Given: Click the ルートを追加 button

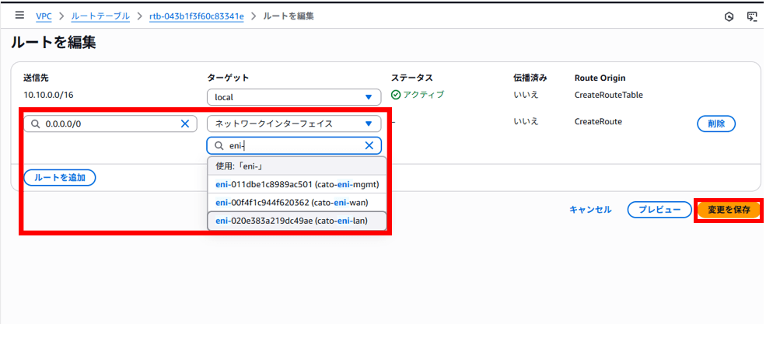Looking at the screenshot, I should (x=60, y=177).
